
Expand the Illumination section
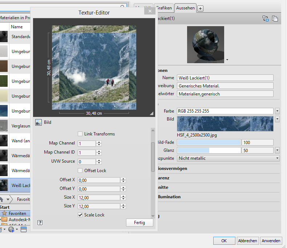pos(169,197)
